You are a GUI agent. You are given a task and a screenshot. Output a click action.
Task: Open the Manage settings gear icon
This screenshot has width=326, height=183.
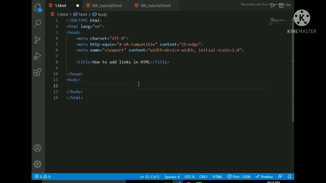click(37, 164)
